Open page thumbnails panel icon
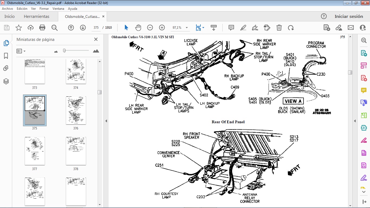Image resolution: width=370 pixels, height=208 pixels. pos(6,43)
